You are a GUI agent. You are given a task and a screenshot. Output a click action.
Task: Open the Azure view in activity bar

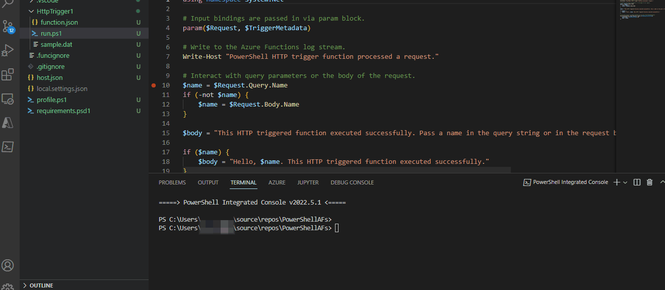[8, 123]
